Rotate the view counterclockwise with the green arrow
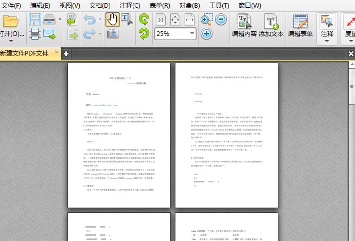The height and width of the screenshot is (241, 355). [x=144, y=19]
